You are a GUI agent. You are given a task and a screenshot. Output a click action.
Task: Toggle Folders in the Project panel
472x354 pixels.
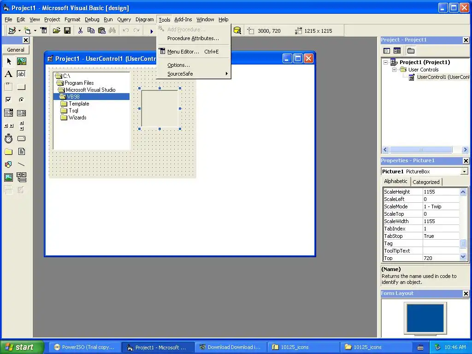pos(411,51)
